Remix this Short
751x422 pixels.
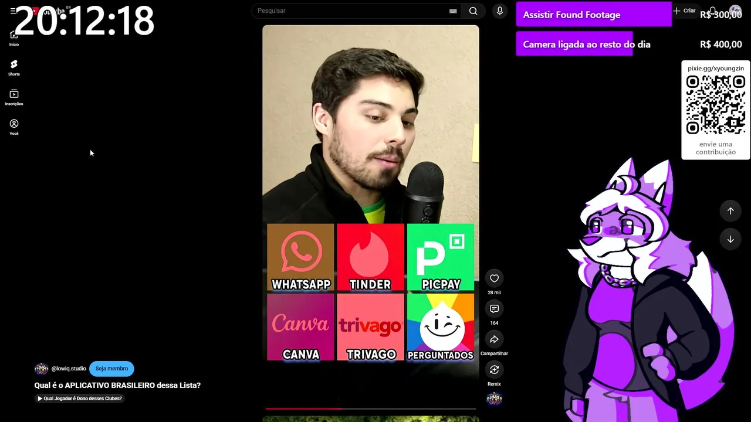click(494, 370)
